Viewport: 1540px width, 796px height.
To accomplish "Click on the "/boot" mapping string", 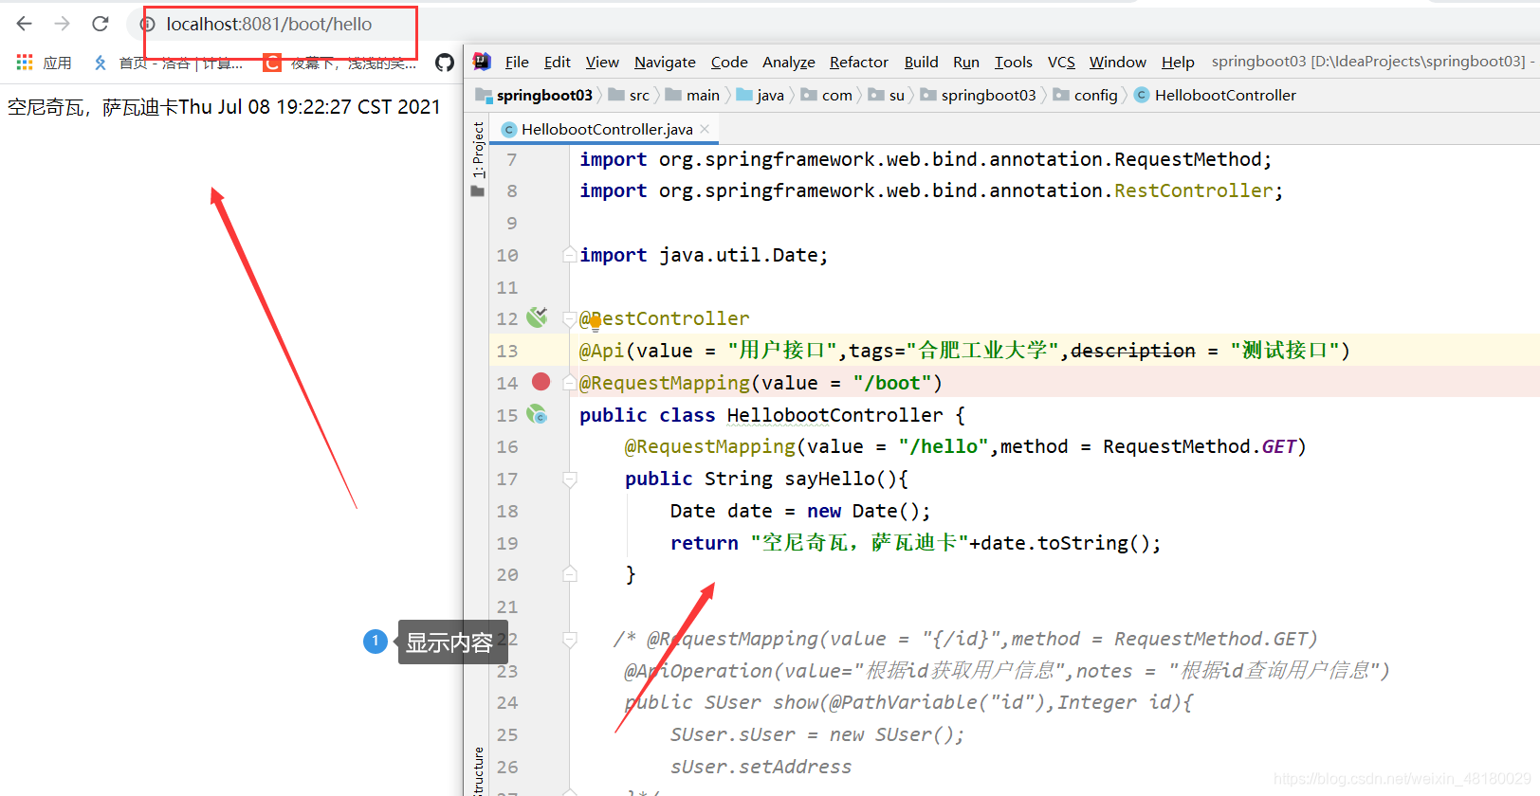I will pos(892,383).
